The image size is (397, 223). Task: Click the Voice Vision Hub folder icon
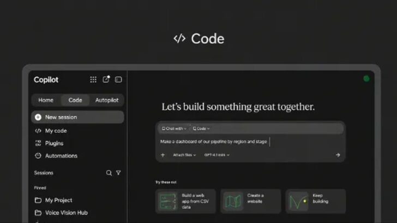(38, 213)
